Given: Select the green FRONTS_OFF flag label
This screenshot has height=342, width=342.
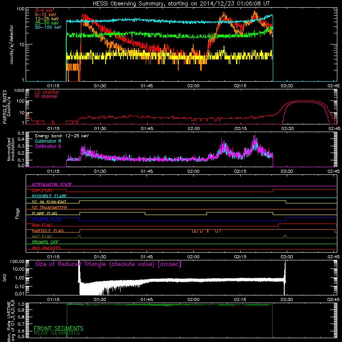Looking at the screenshot, I should tap(45, 242).
